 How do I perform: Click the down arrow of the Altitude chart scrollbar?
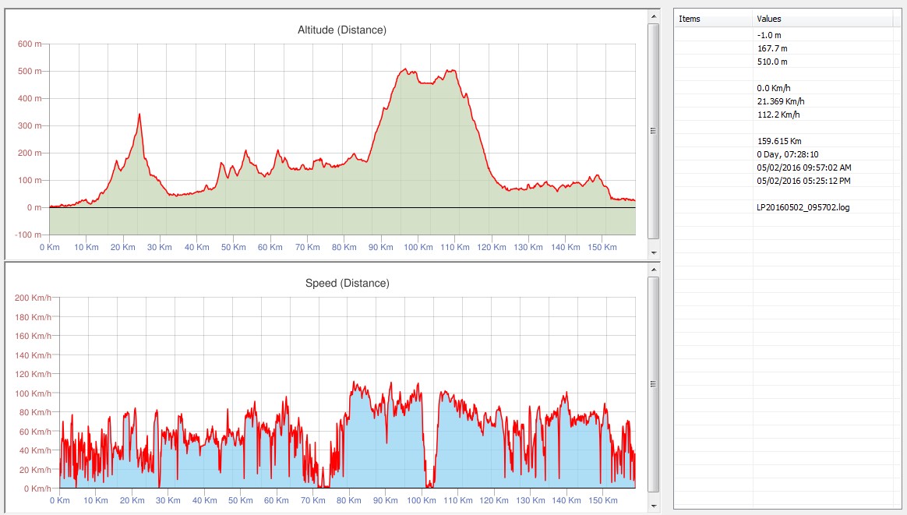(x=653, y=253)
